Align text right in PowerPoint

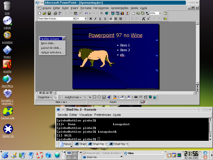120,19
